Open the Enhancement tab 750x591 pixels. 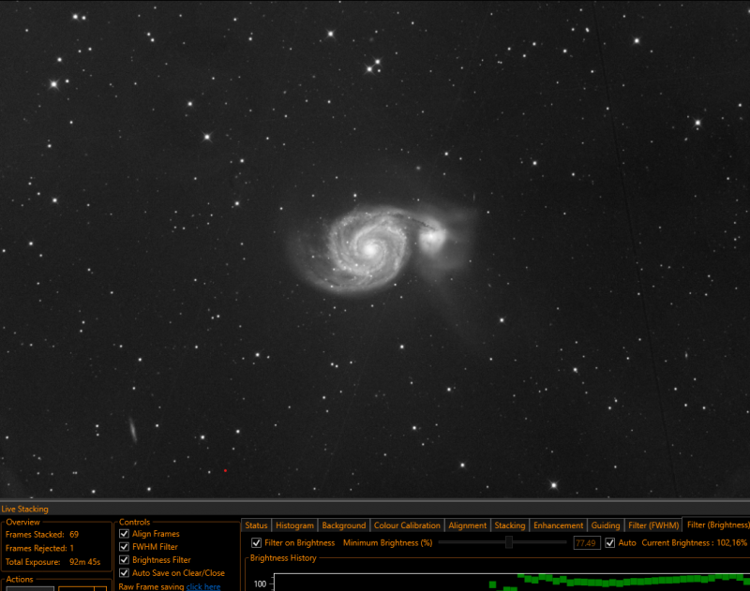[558, 525]
